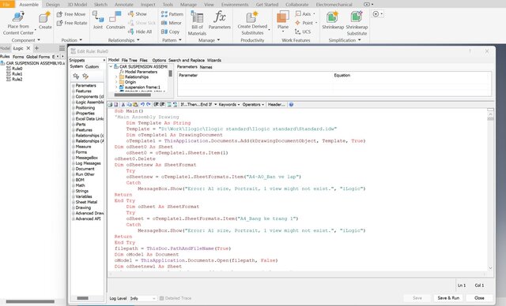Open the Global Forms tab in iLogic browser

tap(38, 57)
